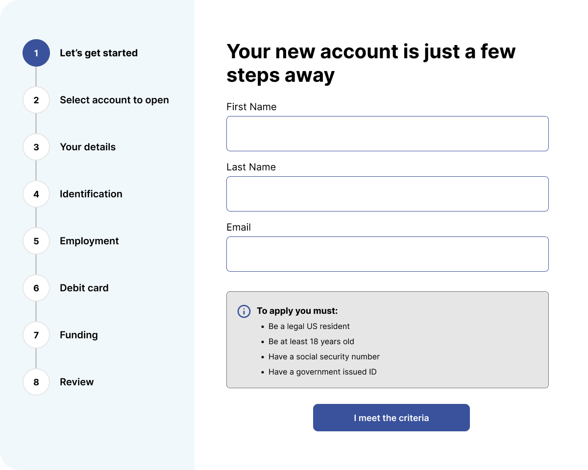Navigate to the Employment step label
588x470 pixels.
[x=89, y=241]
